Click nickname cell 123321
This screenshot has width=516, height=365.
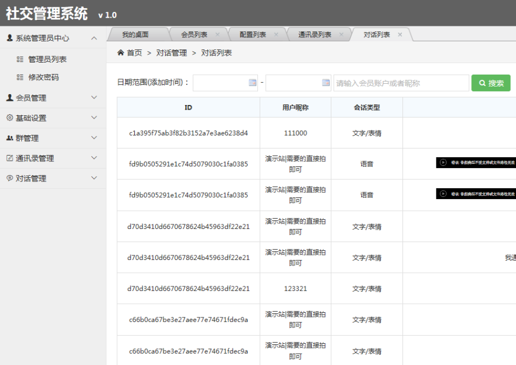(x=295, y=289)
